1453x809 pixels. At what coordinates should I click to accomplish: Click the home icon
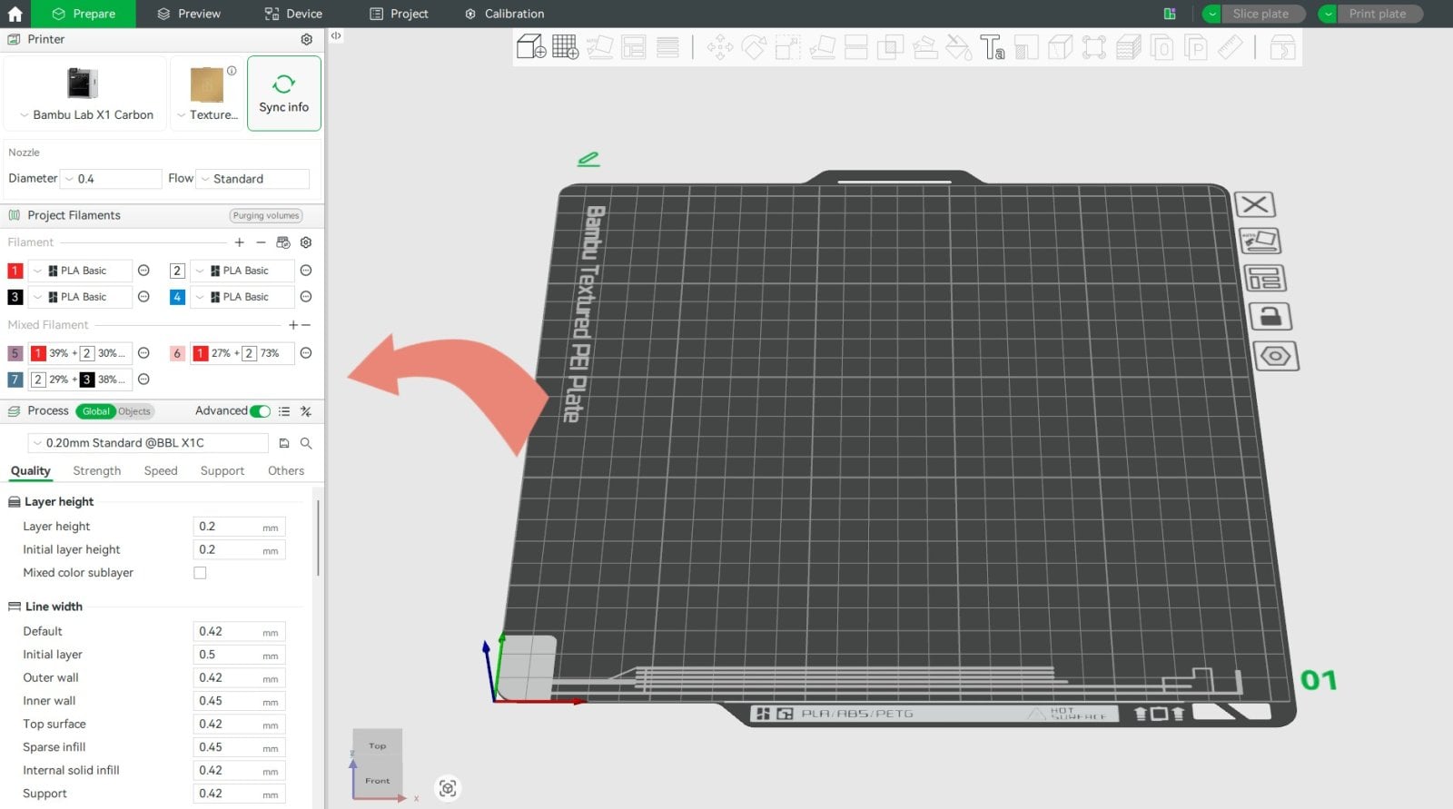click(x=15, y=14)
